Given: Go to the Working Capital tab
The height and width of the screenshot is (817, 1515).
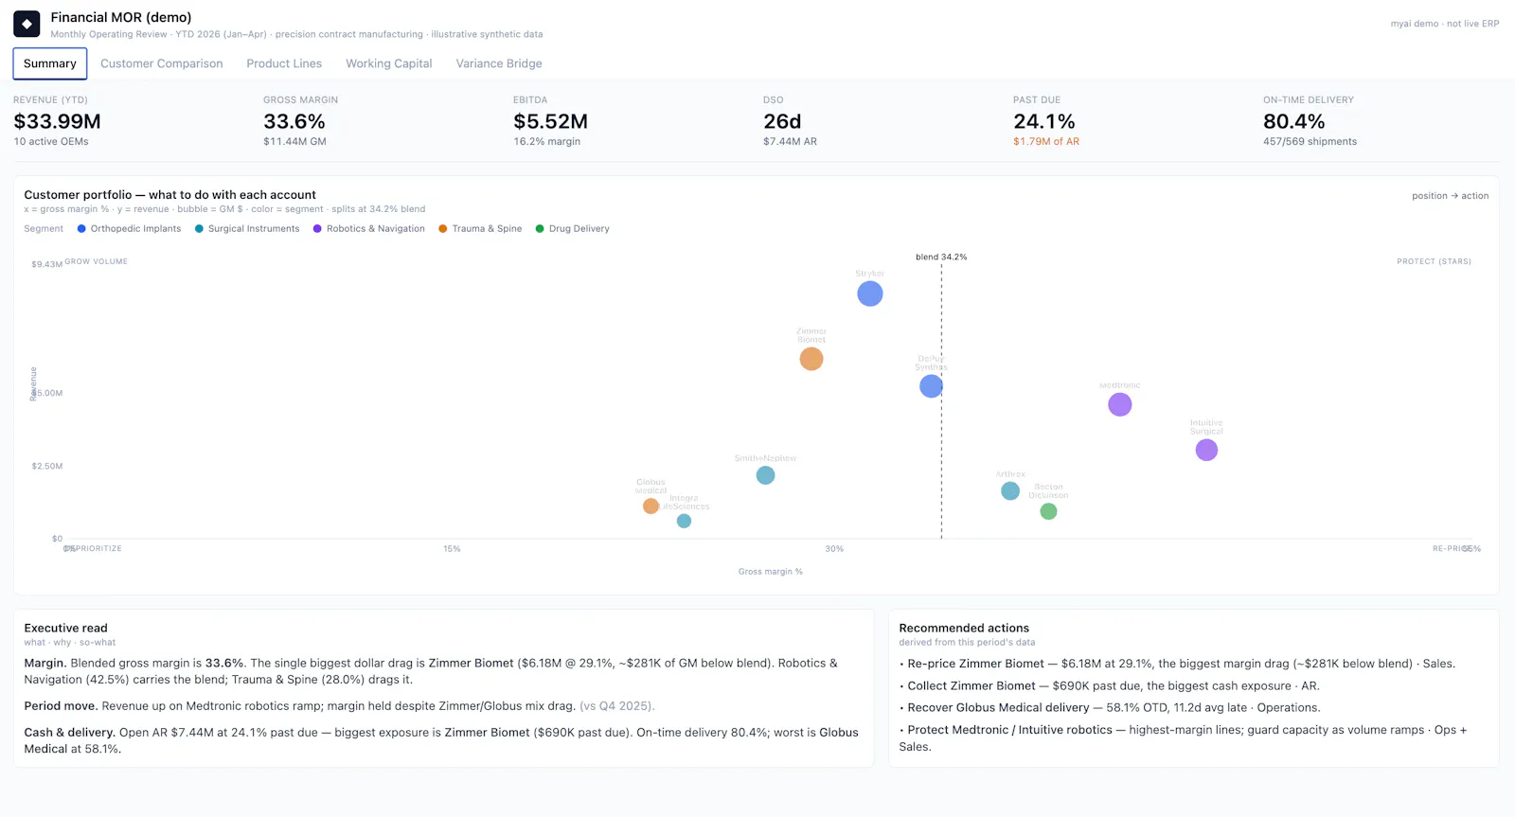Looking at the screenshot, I should click(x=389, y=63).
